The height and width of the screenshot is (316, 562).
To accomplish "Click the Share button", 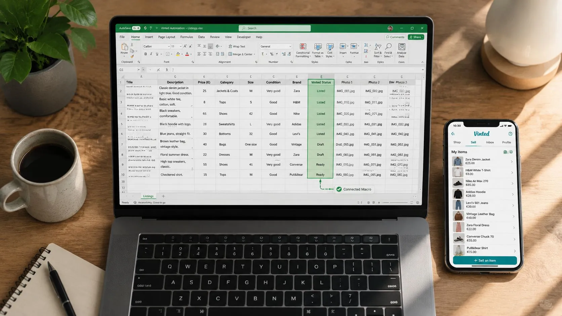I will 416,37.
